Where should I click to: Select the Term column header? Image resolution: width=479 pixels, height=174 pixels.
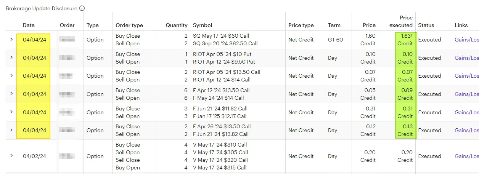pos(334,25)
